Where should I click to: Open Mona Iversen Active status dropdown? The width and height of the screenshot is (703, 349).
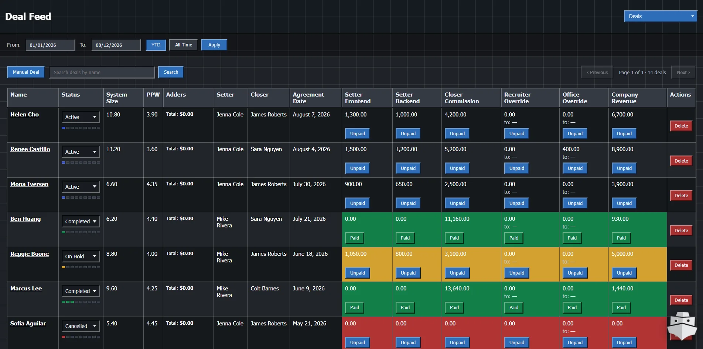coord(81,187)
